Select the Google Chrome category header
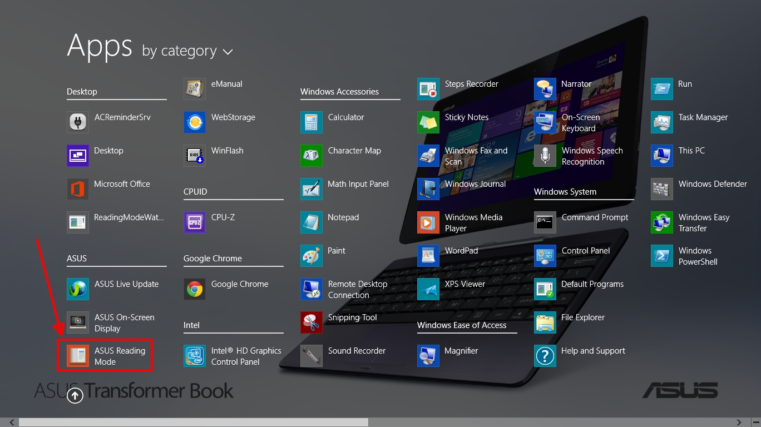Viewport: 761px width, 427px height. (213, 259)
